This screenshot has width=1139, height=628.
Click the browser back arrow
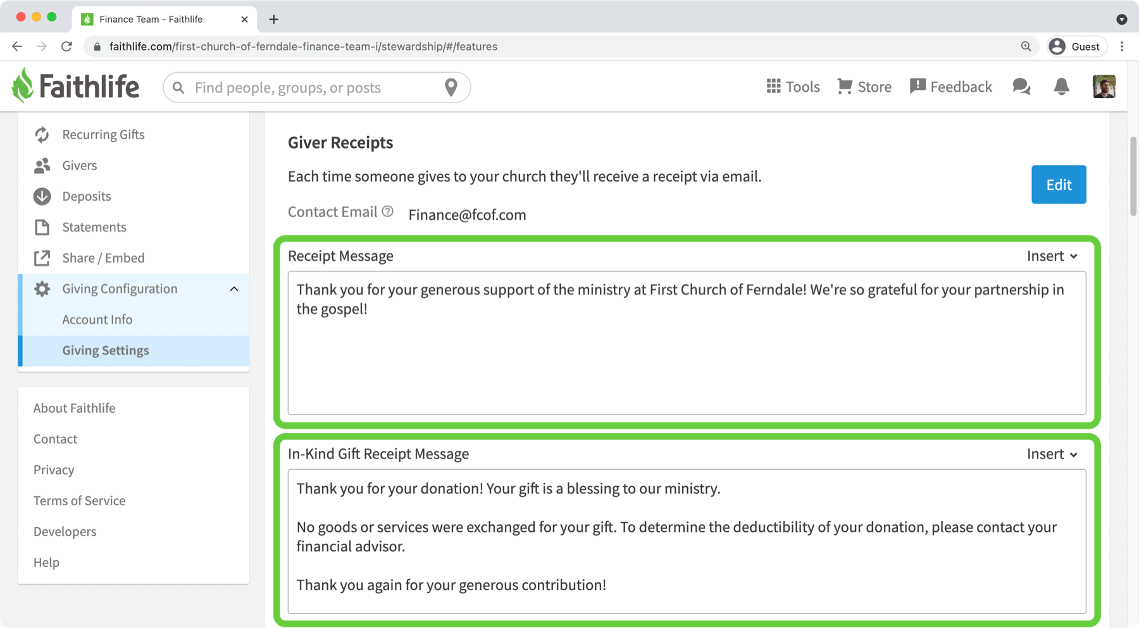[17, 46]
